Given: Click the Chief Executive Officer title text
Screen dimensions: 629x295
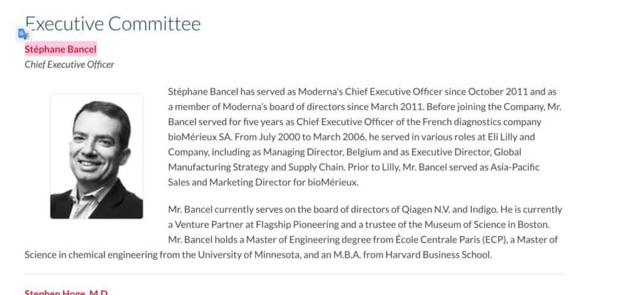Looking at the screenshot, I should coord(69,64).
